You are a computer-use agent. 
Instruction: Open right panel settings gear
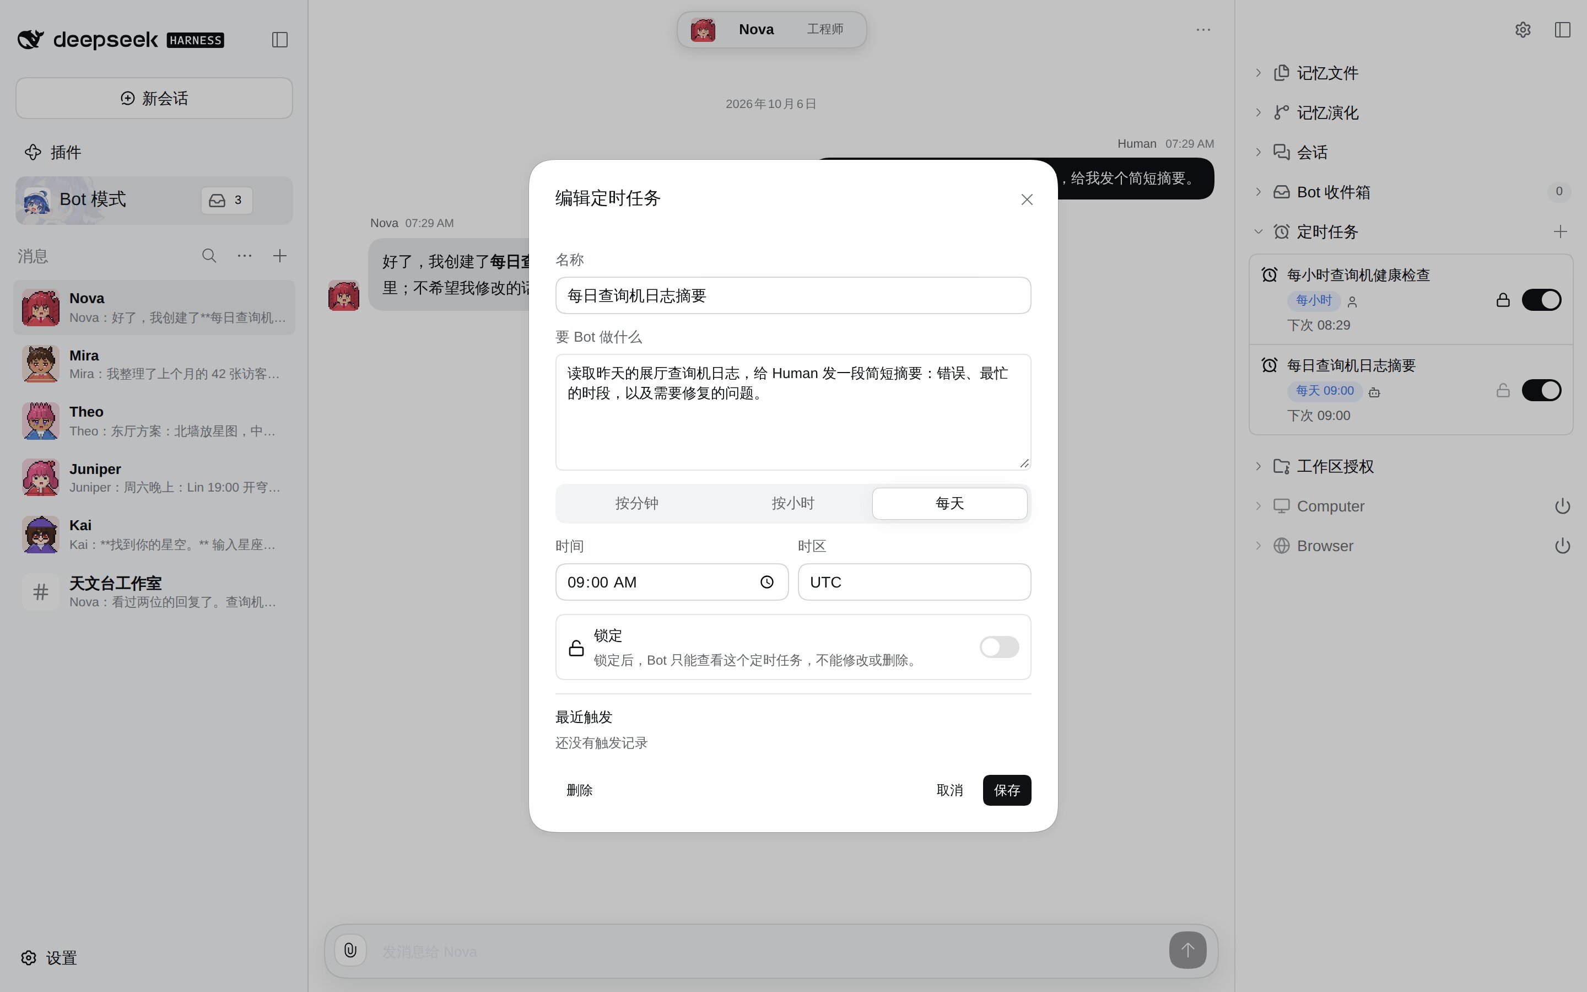pos(1523,30)
